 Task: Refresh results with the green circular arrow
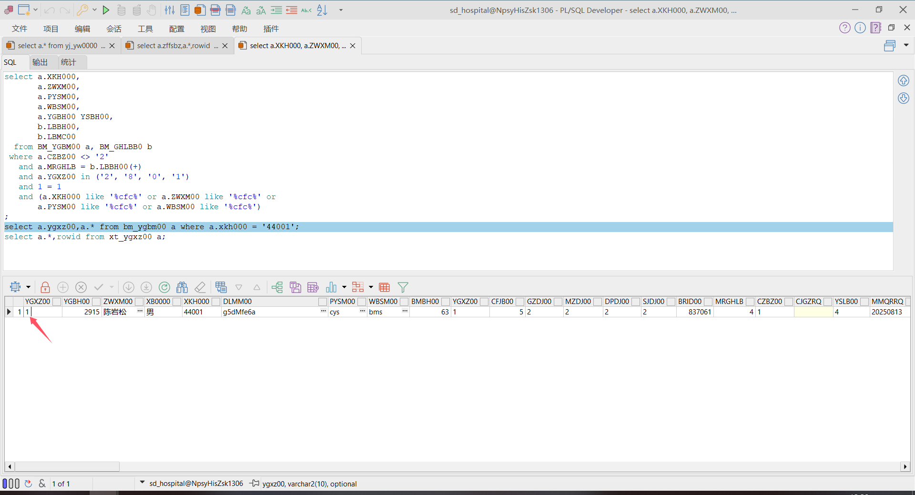(x=164, y=287)
